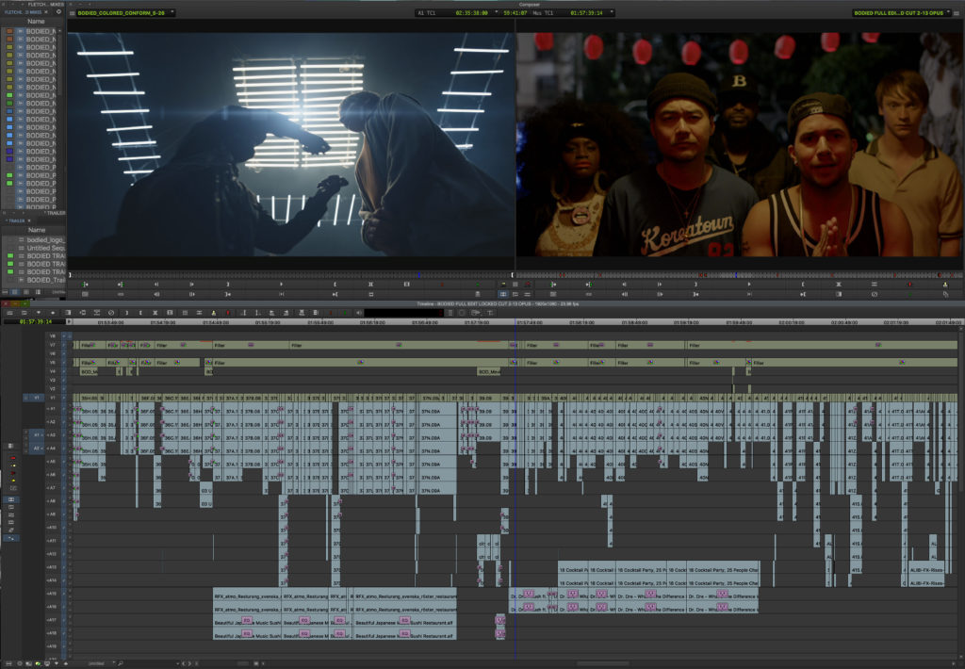The image size is (965, 669).
Task: Click yellow Splice-In button in timeline toolbar
Action: point(214,313)
